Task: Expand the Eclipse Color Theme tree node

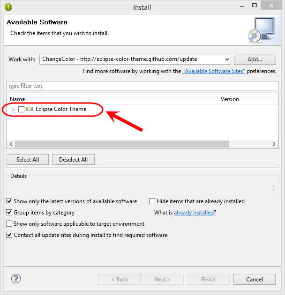Action: coord(13,110)
